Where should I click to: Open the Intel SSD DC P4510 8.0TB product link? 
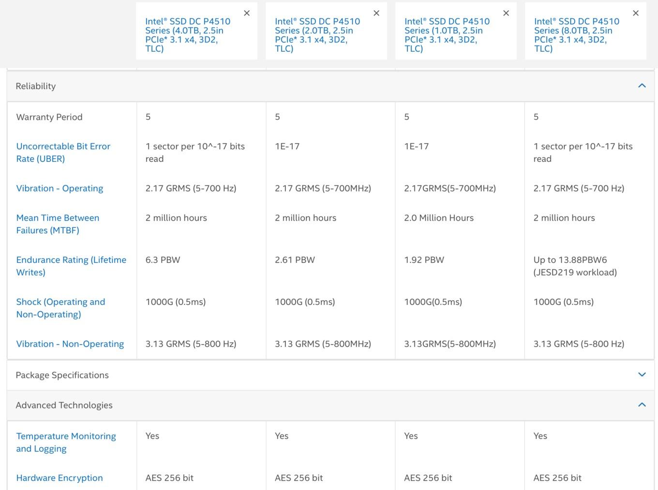577,35
